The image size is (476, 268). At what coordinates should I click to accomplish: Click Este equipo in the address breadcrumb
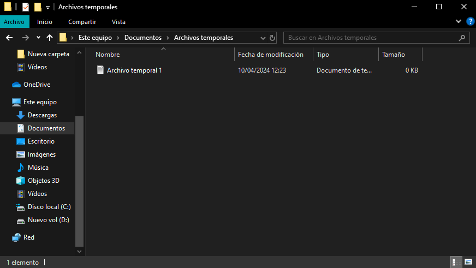coord(95,38)
